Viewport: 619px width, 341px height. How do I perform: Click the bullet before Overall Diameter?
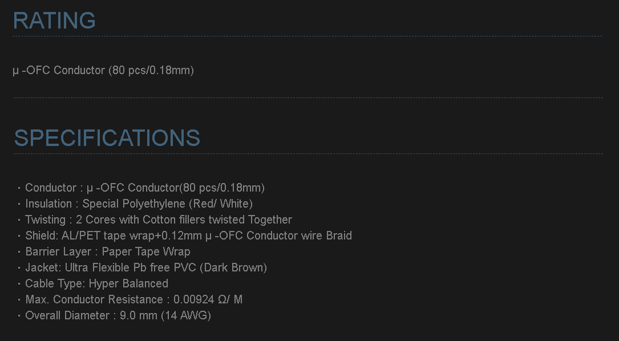click(x=19, y=316)
